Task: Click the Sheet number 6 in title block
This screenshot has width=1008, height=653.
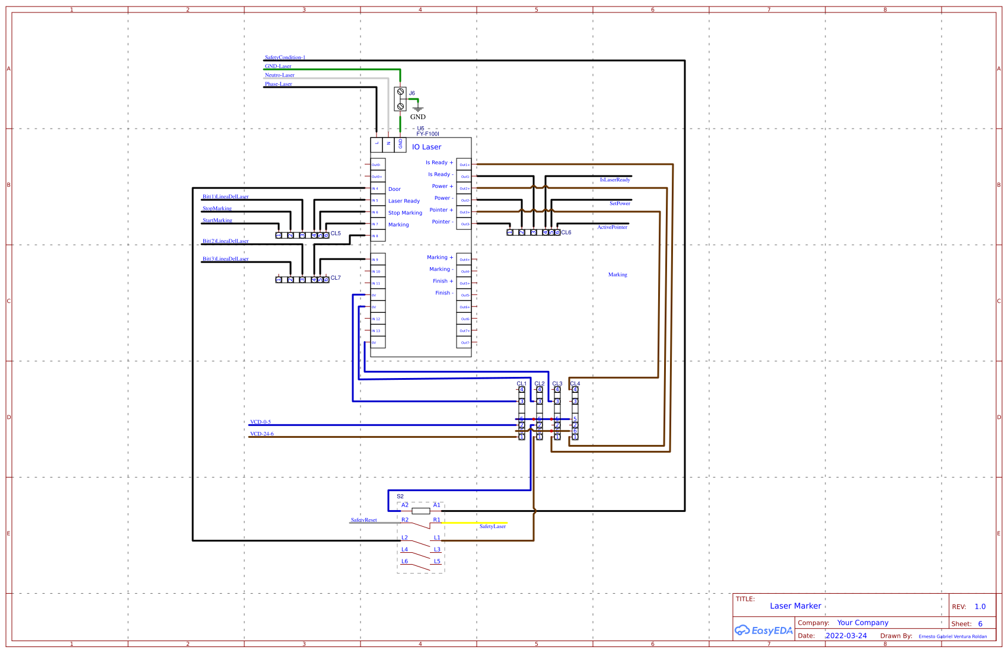Action: click(x=980, y=623)
